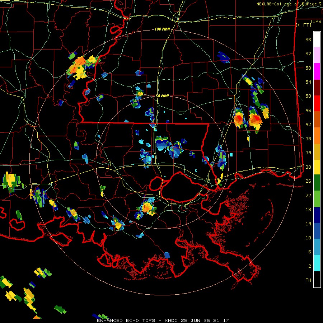Image resolution: width=323 pixels, height=323 pixels.
Task: Click the [K FT] units label
Action: click(303, 25)
